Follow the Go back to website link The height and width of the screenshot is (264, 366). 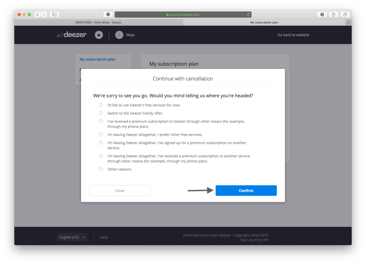coord(293,35)
